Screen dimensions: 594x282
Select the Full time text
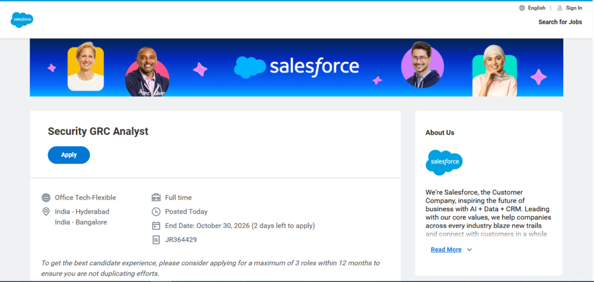(x=179, y=197)
